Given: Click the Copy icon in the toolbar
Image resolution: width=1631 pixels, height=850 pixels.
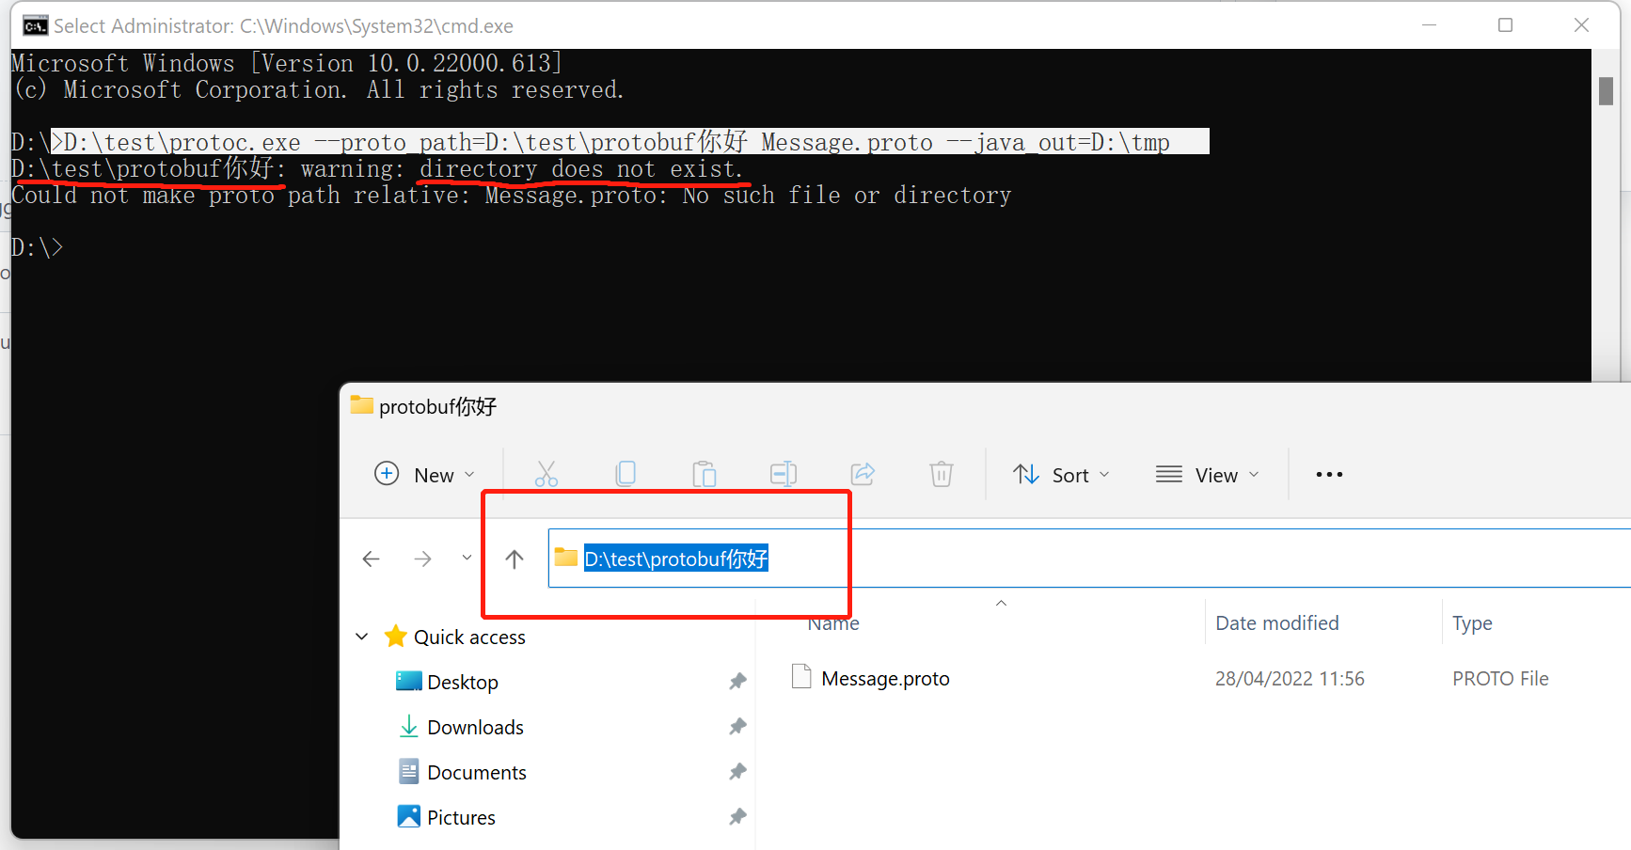Looking at the screenshot, I should 625,474.
